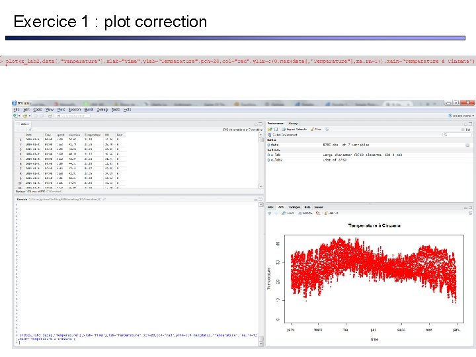The height and width of the screenshot is (357, 476).
Task: Click the load workspace icon in Environment
Action: click(270, 130)
